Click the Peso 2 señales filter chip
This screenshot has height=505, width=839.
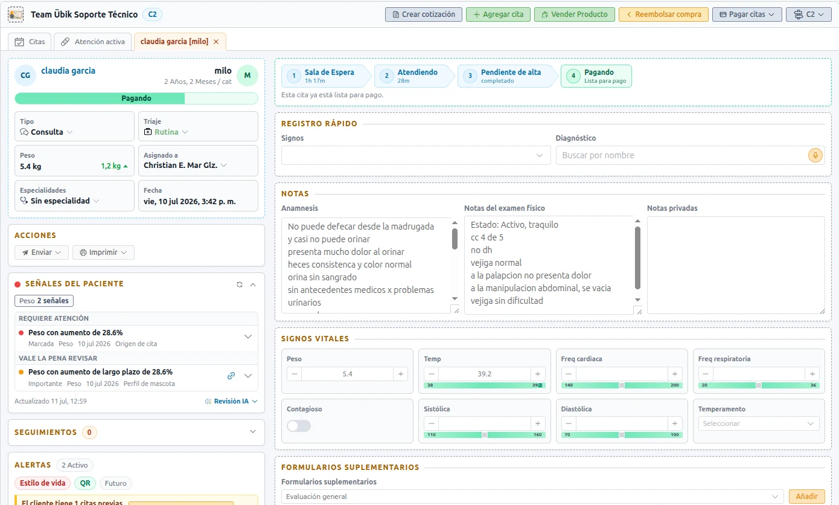click(44, 301)
